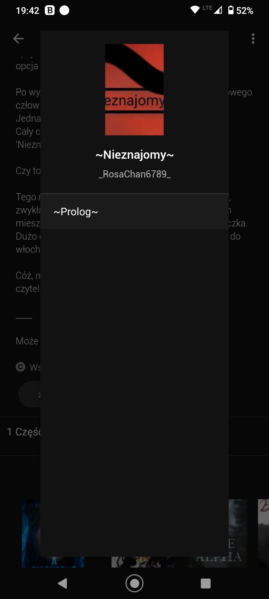Select the ~Prolog~ chapter entry
Screen dimensions: 269x599
134,212
